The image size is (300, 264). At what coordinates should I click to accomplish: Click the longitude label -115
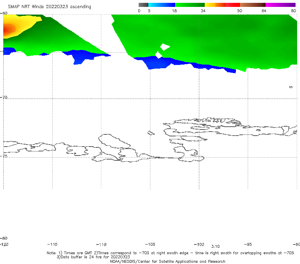coord(52,244)
